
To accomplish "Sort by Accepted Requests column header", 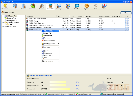I will coord(105,16).
